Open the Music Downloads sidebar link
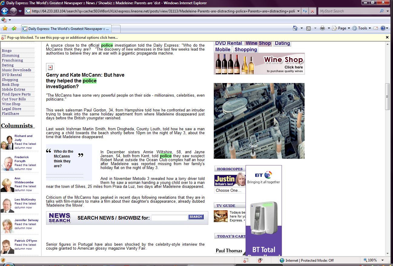Screen dimensions: 393x266 pos(16,70)
